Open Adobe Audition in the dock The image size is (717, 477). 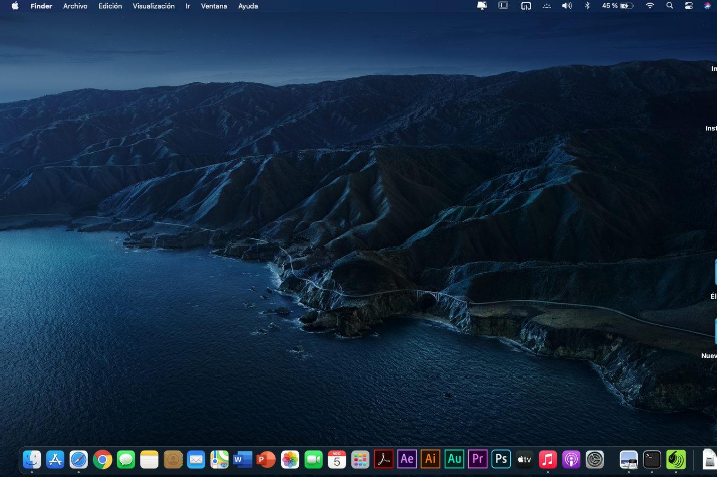click(x=454, y=459)
